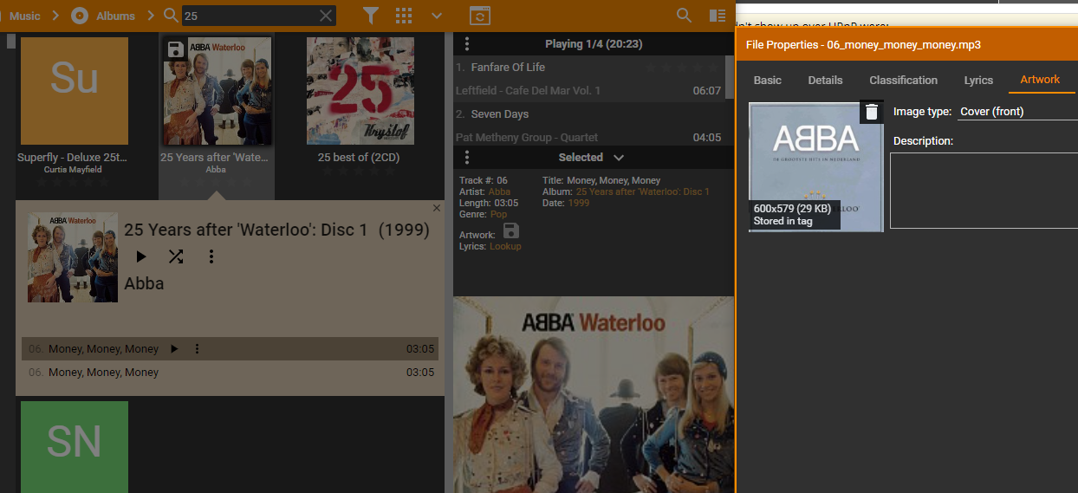Play the 25 Years after 'Waterloo' album
Image resolution: width=1078 pixels, height=493 pixels.
click(x=141, y=256)
